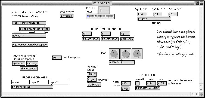
Task: Click the middle epno2 program change box
Action: (40, 82)
